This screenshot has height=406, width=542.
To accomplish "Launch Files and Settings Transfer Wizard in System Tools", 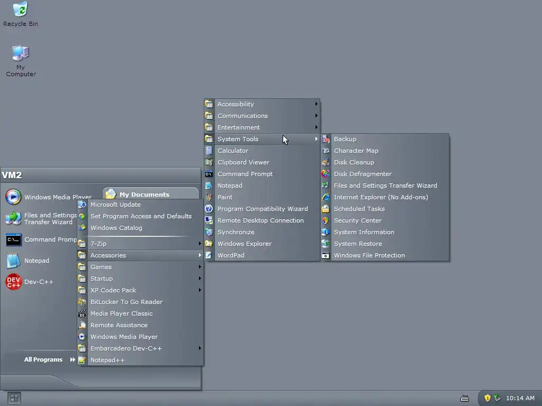I will tap(385, 186).
